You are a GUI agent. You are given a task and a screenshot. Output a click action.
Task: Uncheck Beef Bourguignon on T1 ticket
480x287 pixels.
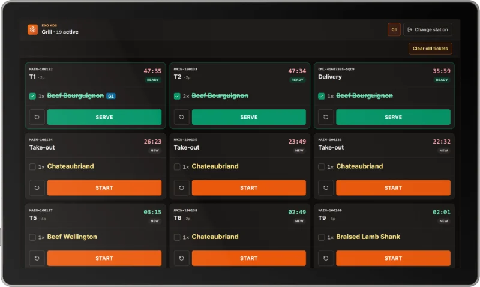32,96
